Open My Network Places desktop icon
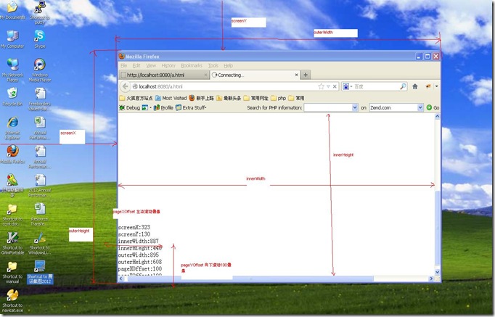 [x=12, y=70]
